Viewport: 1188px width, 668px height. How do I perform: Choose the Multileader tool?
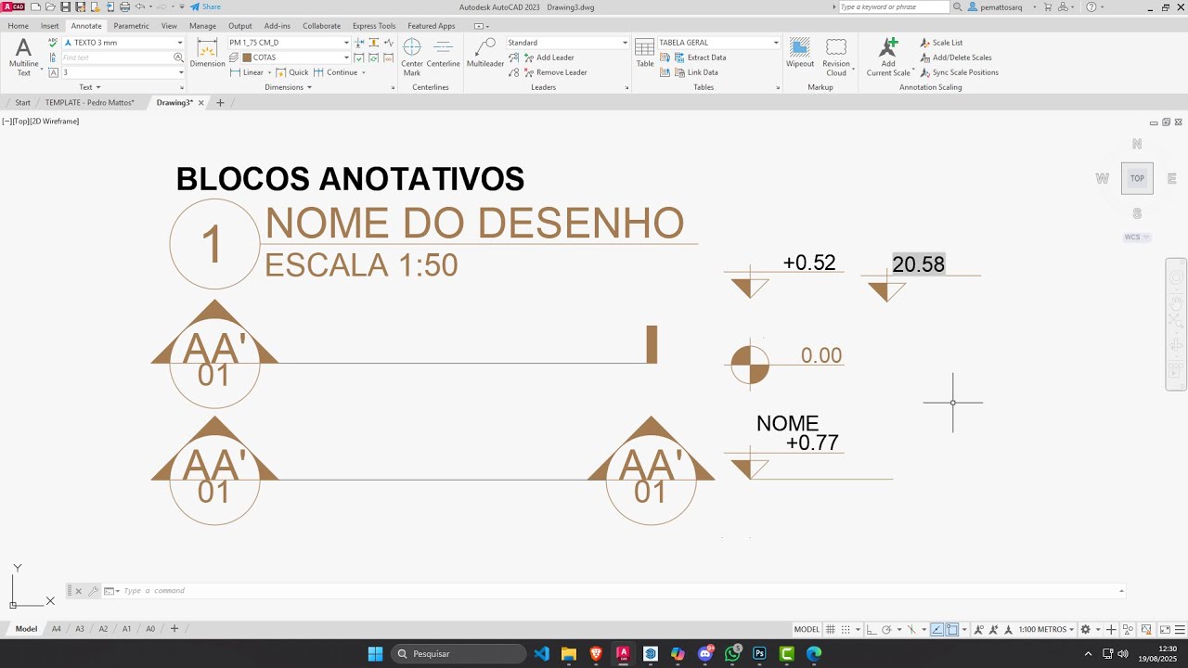(485, 53)
